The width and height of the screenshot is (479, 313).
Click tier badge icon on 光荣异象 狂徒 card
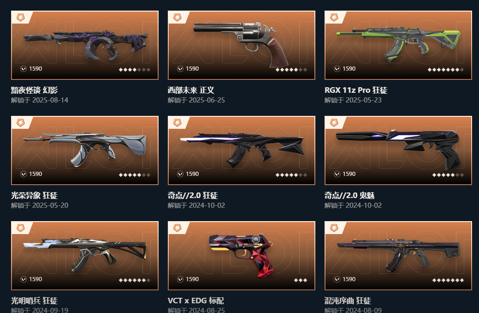20,123
